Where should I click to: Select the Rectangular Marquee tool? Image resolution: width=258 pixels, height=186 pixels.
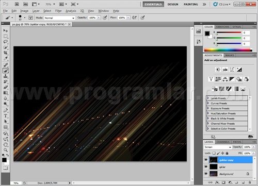click(6, 36)
